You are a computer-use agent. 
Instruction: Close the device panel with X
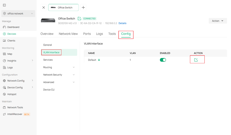pyautogui.click(x=44, y=7)
